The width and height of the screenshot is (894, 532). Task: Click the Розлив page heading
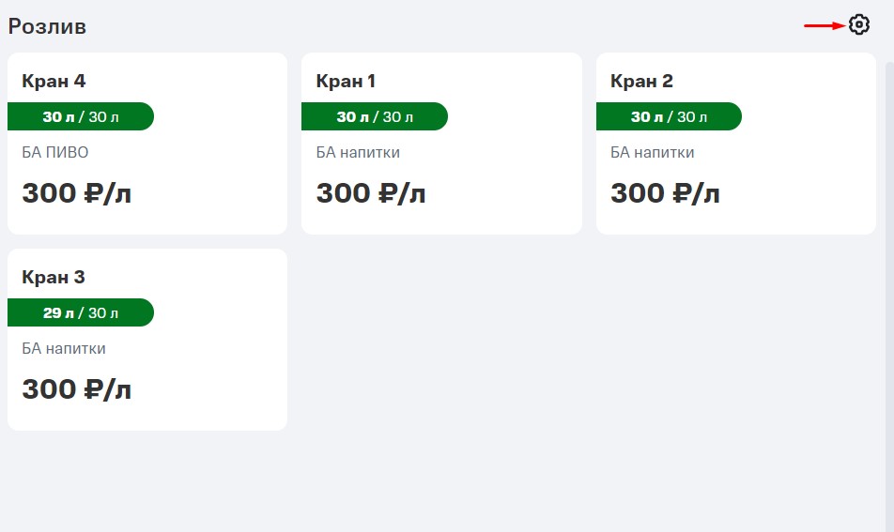point(47,26)
